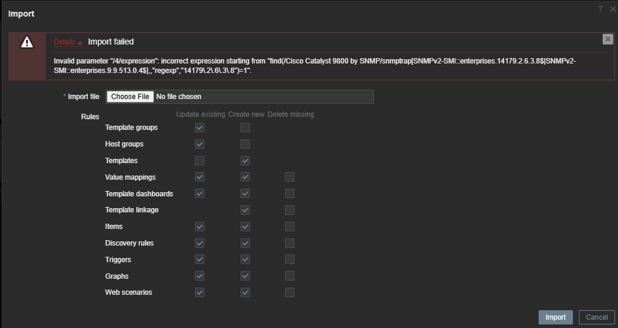The height and width of the screenshot is (328, 618).
Task: Enable Delete missing for Web scenarios
Action: [290, 292]
